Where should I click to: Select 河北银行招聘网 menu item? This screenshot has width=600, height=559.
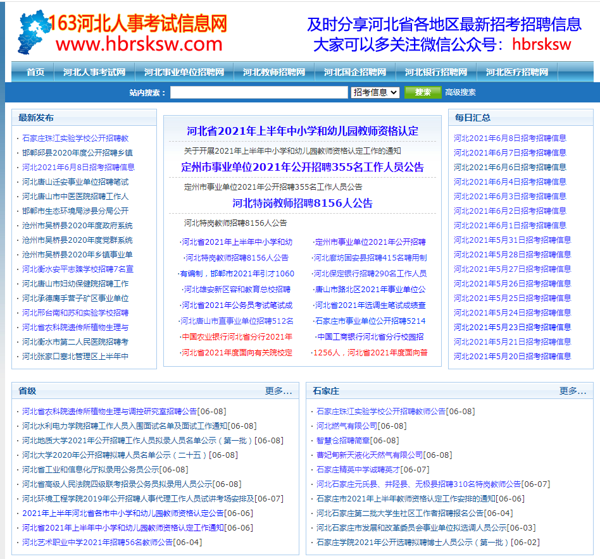pos(436,72)
